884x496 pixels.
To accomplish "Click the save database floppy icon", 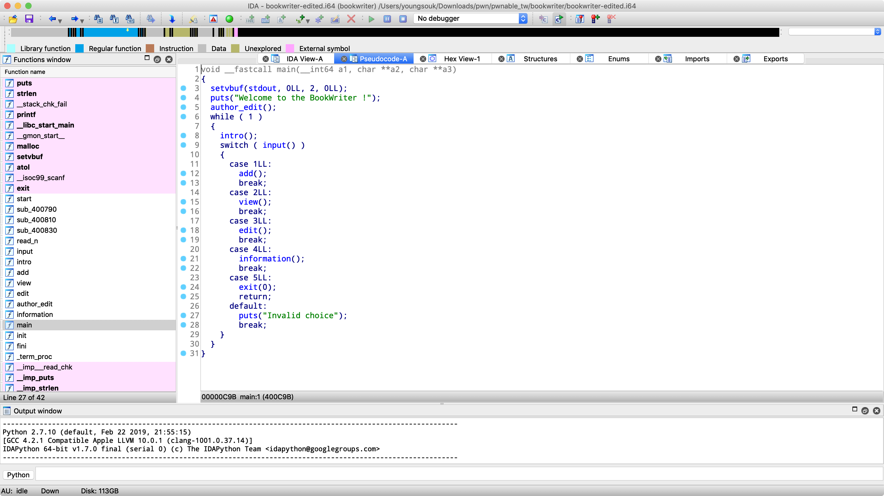I will 29,19.
